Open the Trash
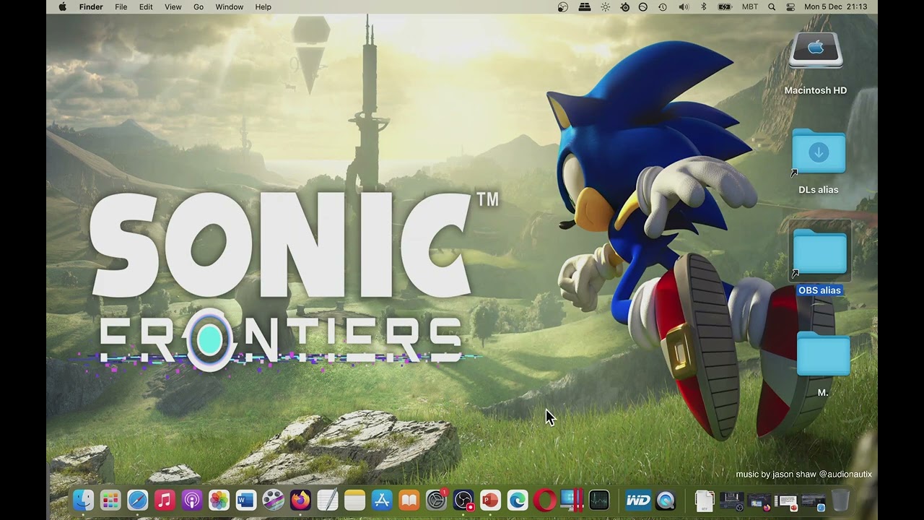This screenshot has width=924, height=520. (840, 500)
